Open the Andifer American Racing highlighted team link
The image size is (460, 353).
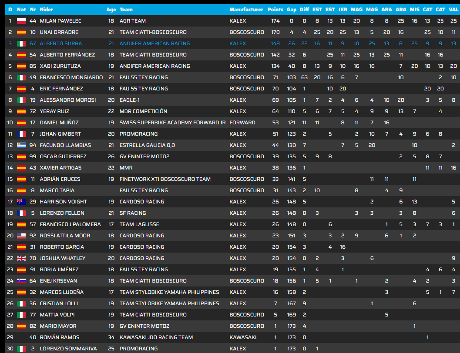tap(154, 43)
